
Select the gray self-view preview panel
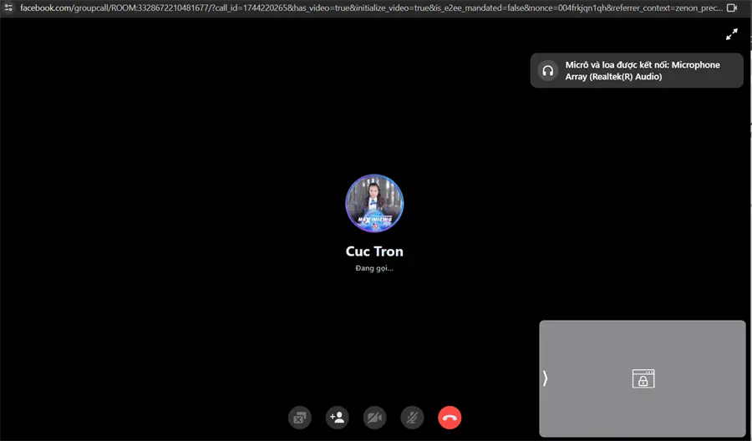pos(643,378)
